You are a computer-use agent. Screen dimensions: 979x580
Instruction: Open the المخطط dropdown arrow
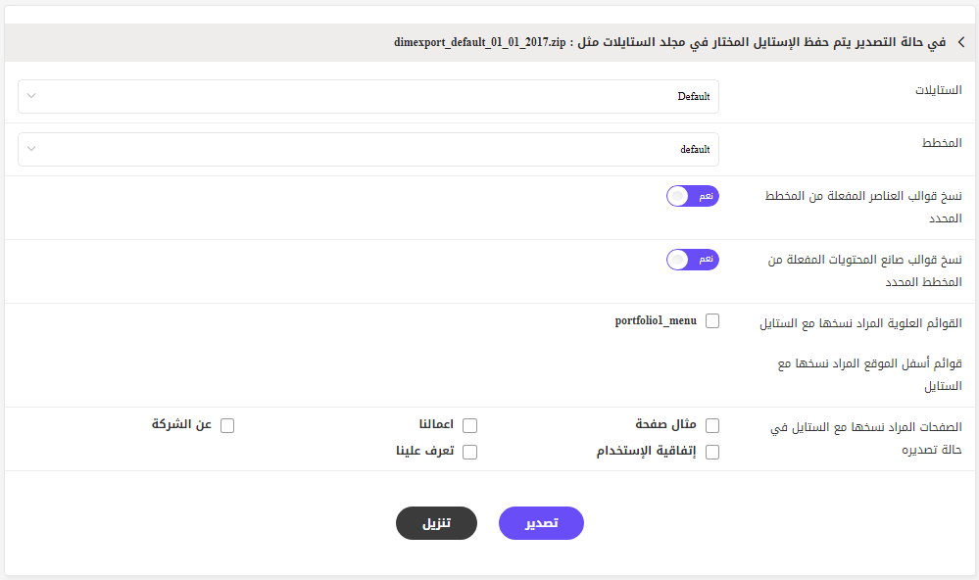point(31,149)
